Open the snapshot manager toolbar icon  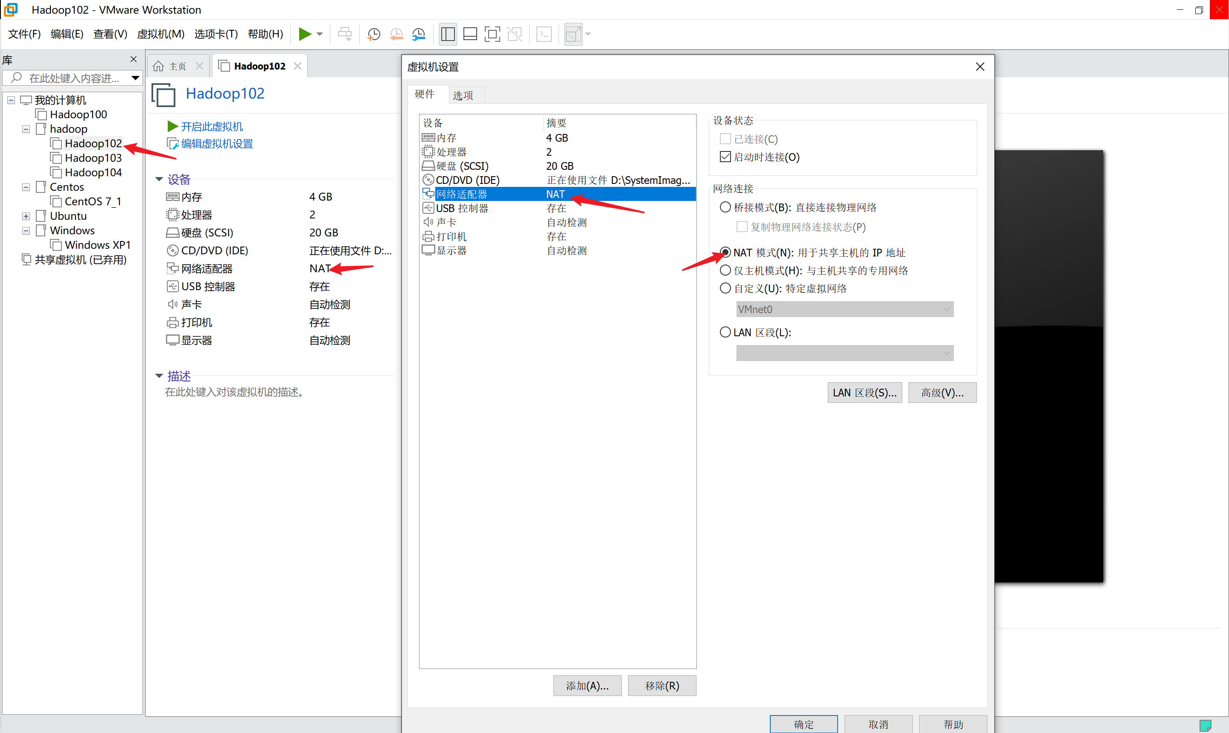[x=419, y=34]
